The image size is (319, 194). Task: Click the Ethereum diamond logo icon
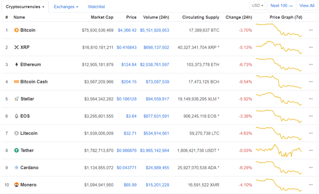[16, 65]
